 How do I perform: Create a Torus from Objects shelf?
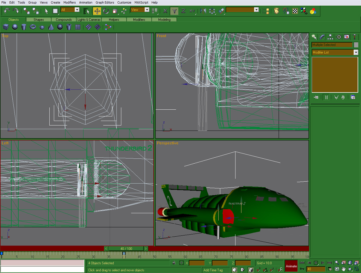point(33,27)
